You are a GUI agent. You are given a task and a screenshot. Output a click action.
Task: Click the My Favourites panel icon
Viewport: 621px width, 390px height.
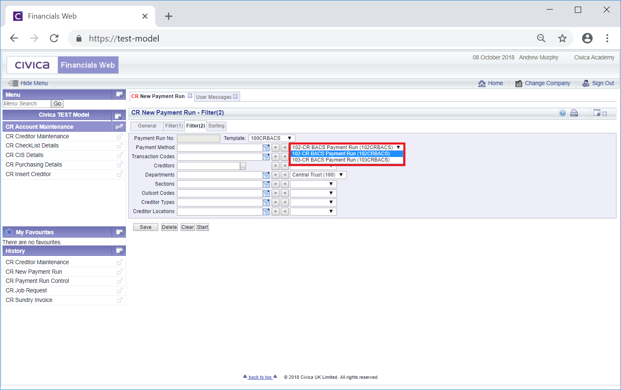click(119, 232)
